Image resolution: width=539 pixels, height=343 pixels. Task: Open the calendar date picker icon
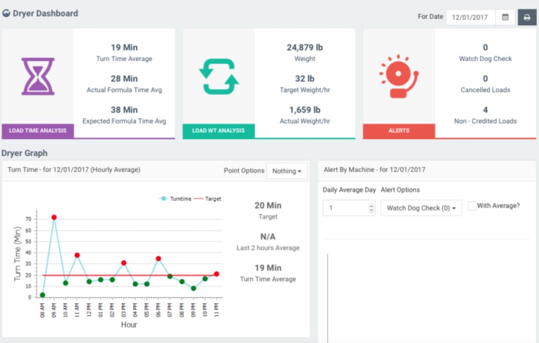[505, 17]
